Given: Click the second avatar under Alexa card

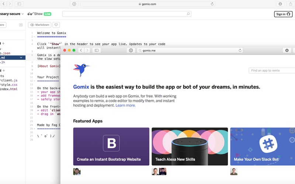Looking at the screenshot, I should pyautogui.click(x=163, y=171).
